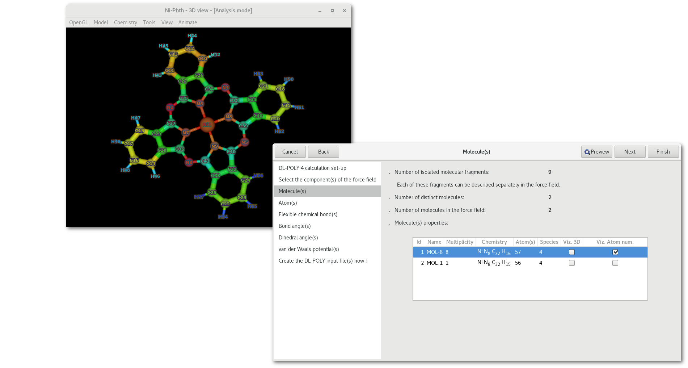Open the Animate menu

[x=187, y=22]
